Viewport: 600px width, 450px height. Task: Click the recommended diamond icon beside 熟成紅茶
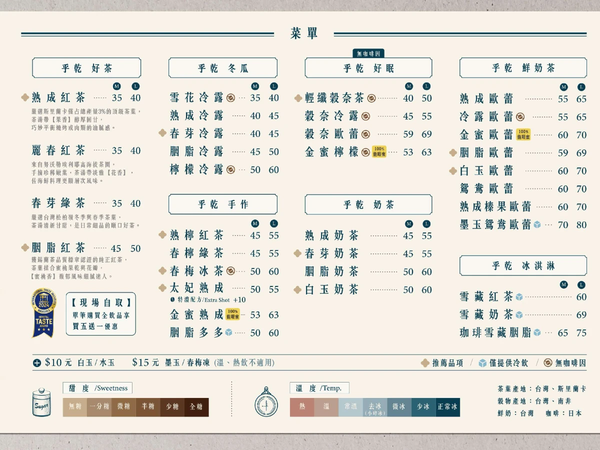(x=25, y=97)
